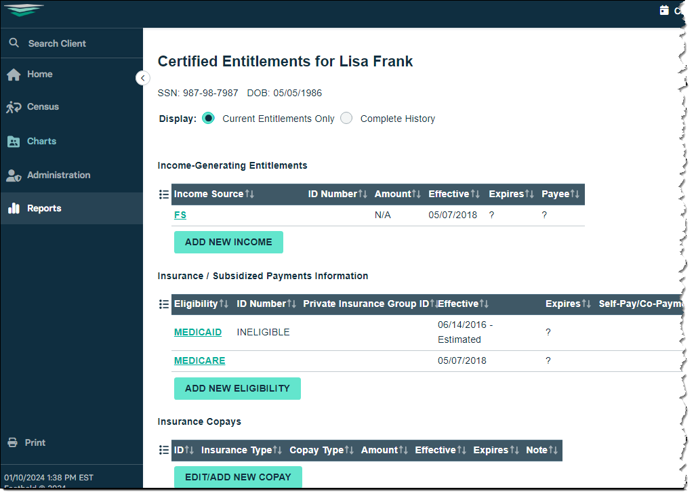Screen dimensions: 696x498
Task: Click timestamp 01/10/2024 1:38 PM EST
Action: coord(49,478)
